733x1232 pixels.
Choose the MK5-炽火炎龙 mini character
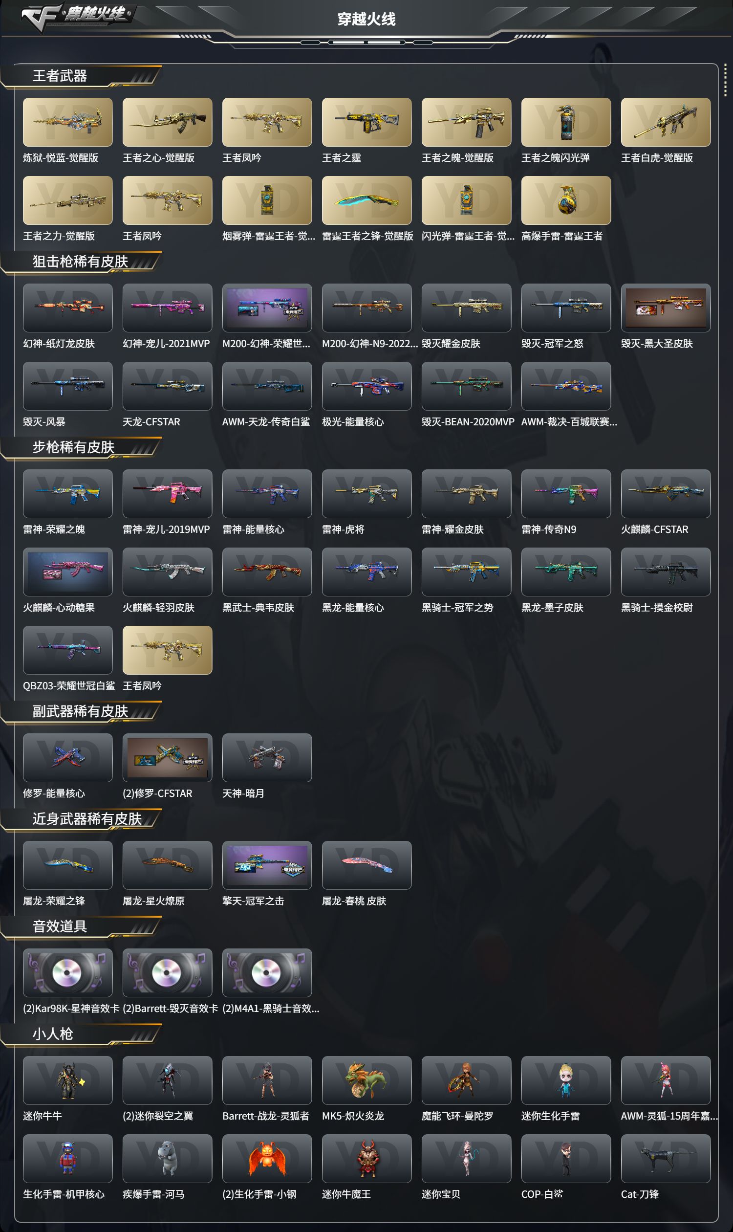pyautogui.click(x=366, y=1080)
